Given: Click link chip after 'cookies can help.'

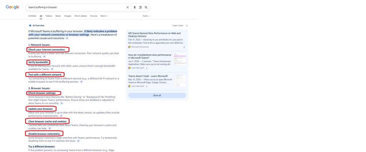Looking at the screenshot, I should [49, 128].
